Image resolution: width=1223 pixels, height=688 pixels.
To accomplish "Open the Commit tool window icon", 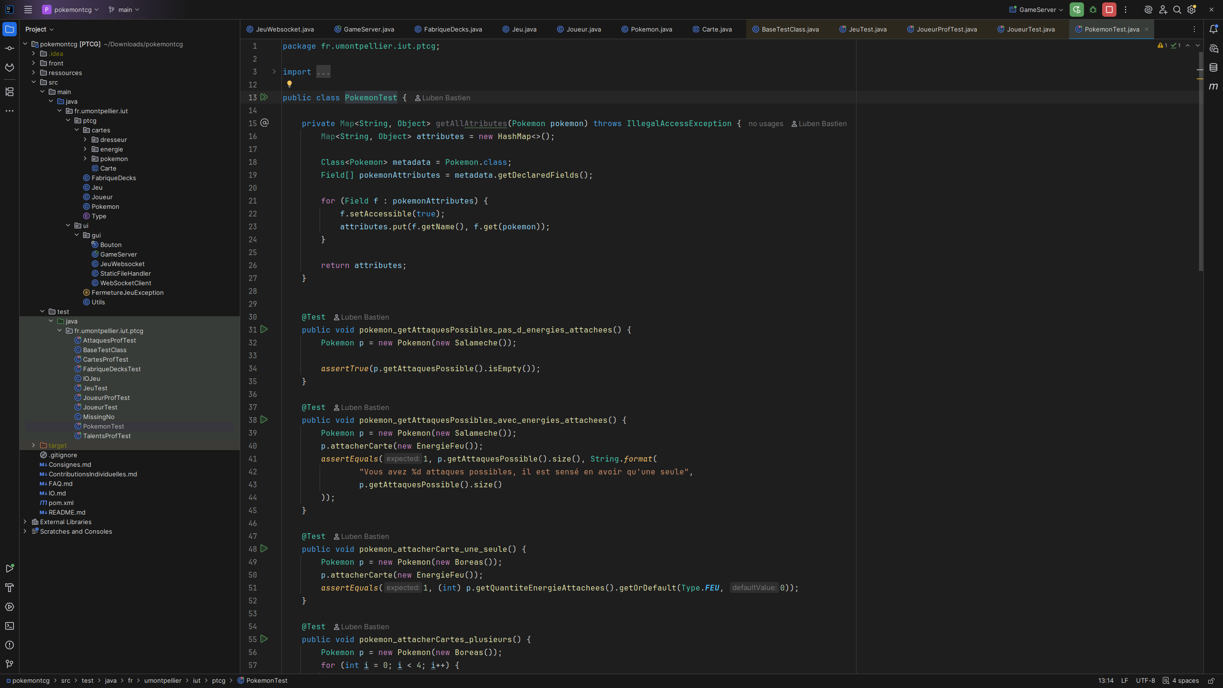I will 10,48.
